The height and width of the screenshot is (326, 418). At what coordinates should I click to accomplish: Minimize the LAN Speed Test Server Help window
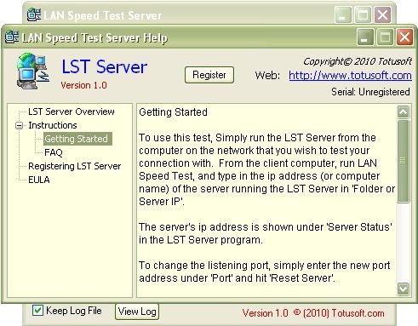coord(365,37)
